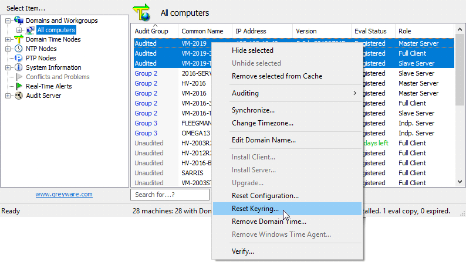This screenshot has width=466, height=262.
Task: Collapse the Domains and Workgroups tree node
Action: [8, 21]
